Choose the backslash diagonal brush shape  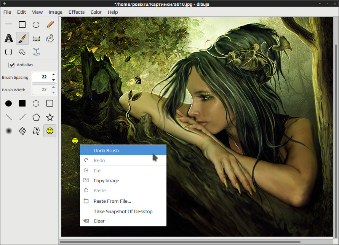(9, 117)
